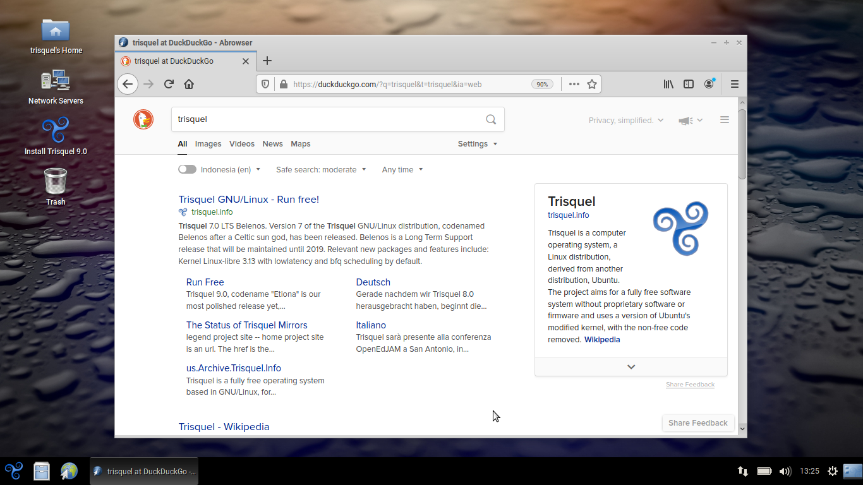Click the DuckDuckGo logo
The height and width of the screenshot is (485, 863).
143,119
